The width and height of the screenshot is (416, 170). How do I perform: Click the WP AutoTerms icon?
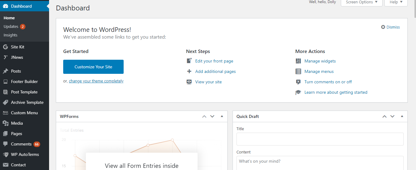pyautogui.click(x=5, y=154)
